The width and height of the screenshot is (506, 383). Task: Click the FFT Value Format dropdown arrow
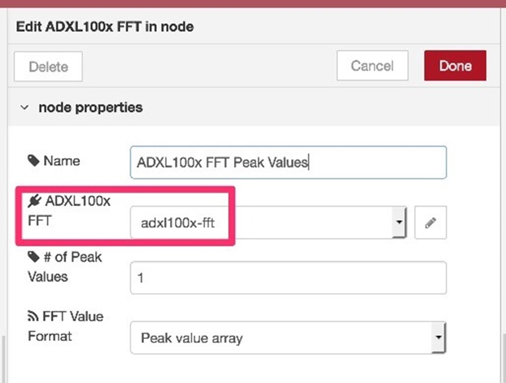pos(439,338)
